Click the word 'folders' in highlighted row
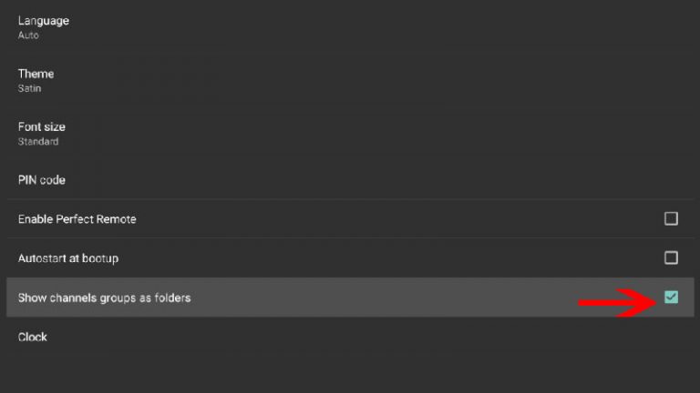 click(172, 297)
